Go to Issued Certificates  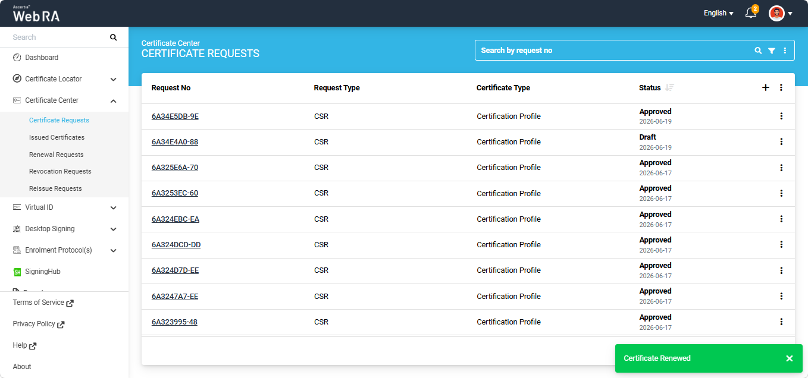(57, 137)
